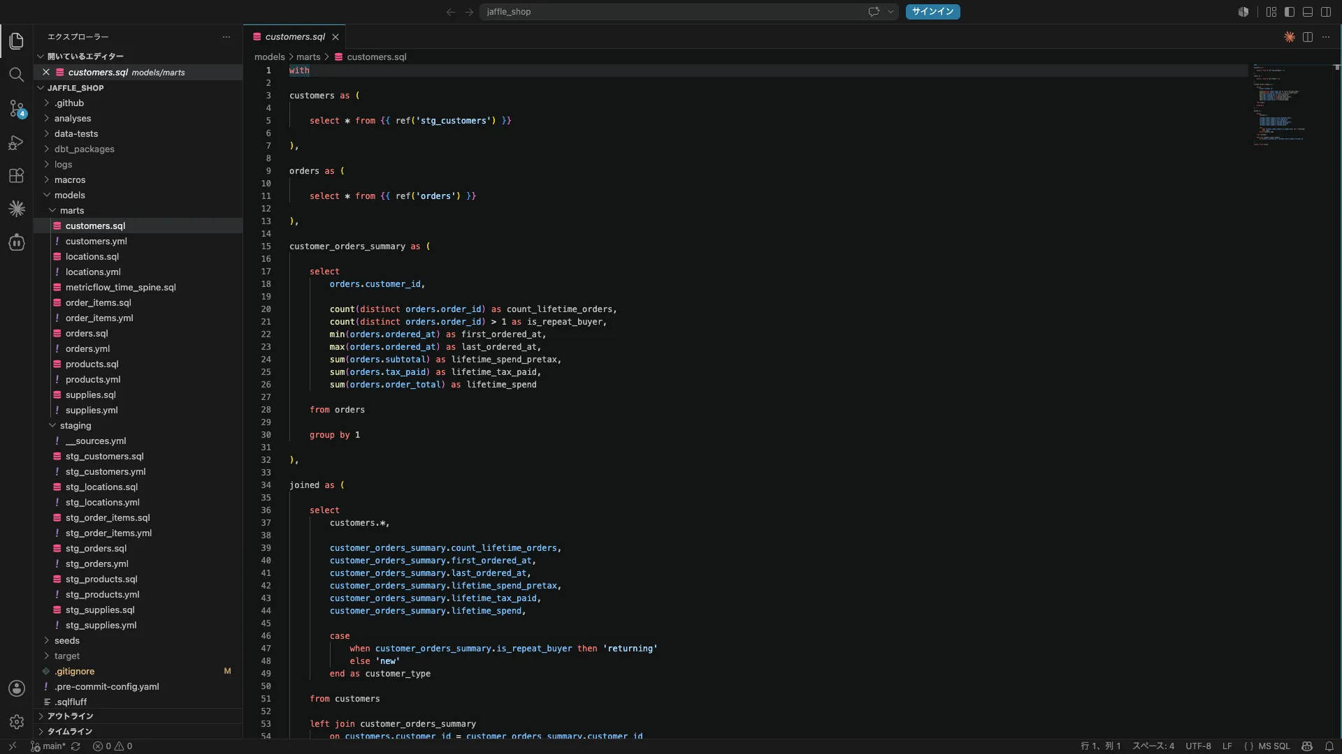Open the Manage gear icon
This screenshot has height=754, width=1342.
pos(17,722)
